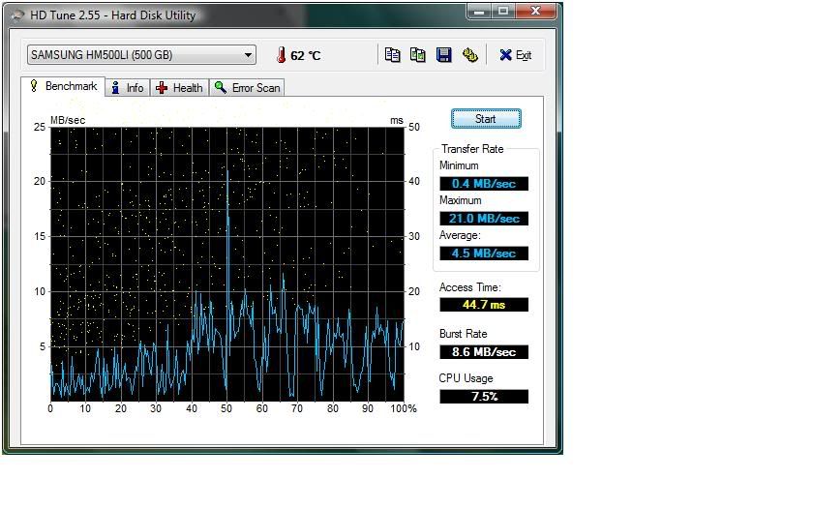Click the copy screenshot to clipboard icon
The image size is (813, 508).
[418, 55]
